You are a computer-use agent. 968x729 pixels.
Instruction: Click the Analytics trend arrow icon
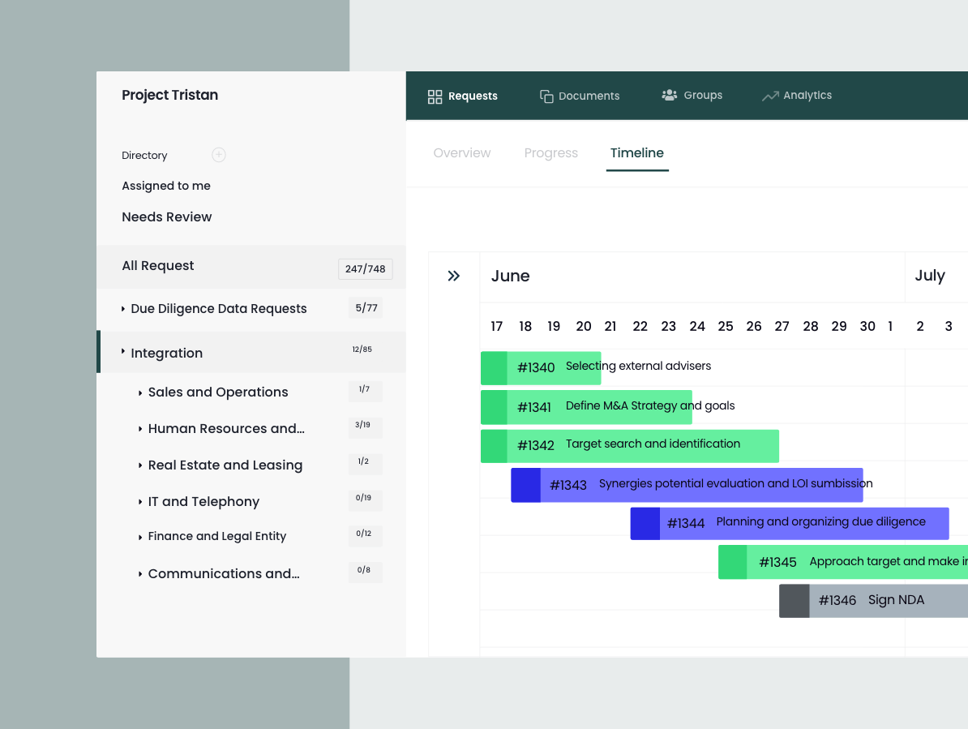769,96
